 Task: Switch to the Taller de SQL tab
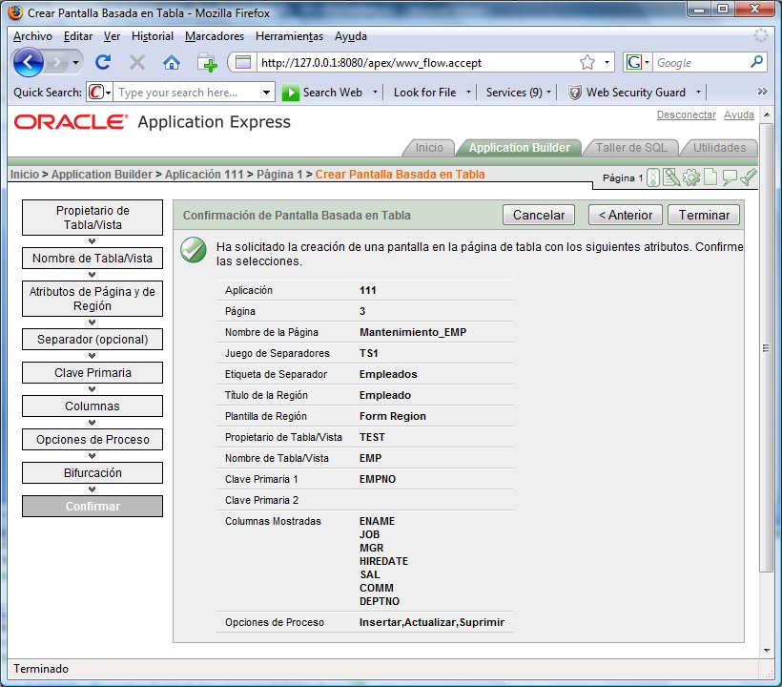pos(631,148)
